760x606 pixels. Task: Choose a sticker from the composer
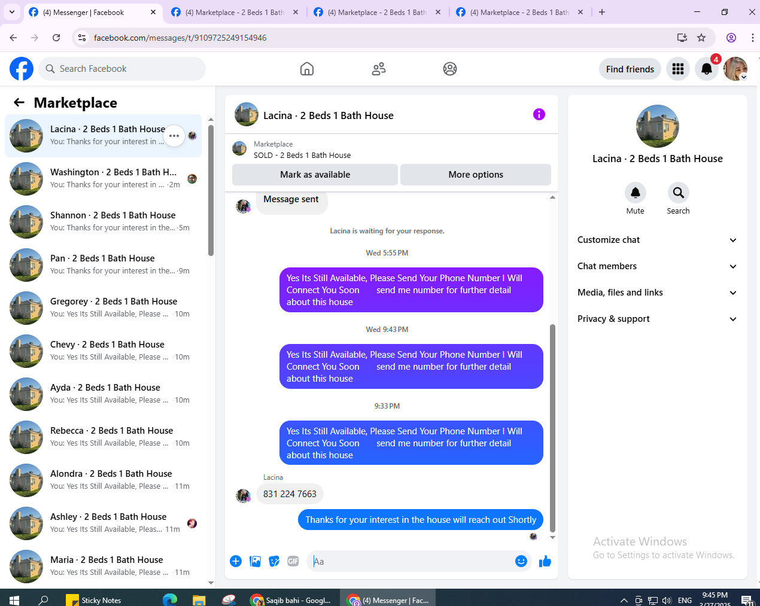(274, 561)
